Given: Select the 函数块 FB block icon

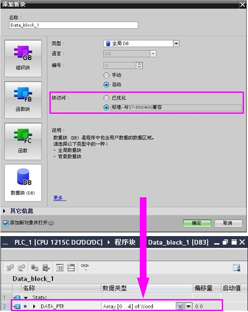Looking at the screenshot, I should click(23, 100).
